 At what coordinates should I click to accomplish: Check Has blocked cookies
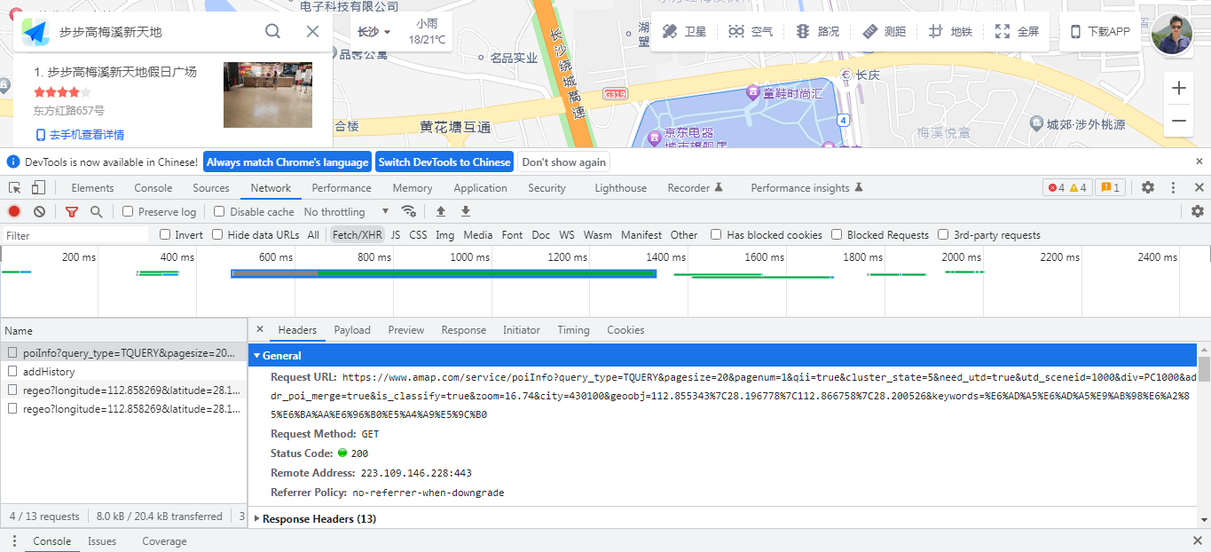[x=716, y=234]
